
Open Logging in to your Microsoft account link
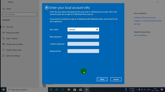(x=148, y=21)
